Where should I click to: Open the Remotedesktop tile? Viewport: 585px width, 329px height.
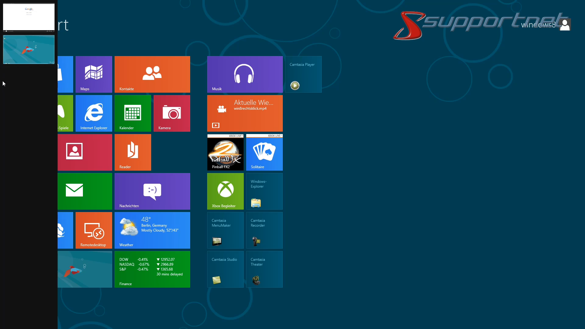94,230
